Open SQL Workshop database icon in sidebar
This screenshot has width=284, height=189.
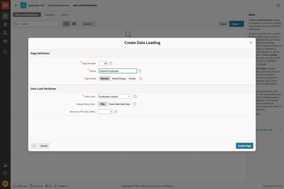(x=5, y=24)
